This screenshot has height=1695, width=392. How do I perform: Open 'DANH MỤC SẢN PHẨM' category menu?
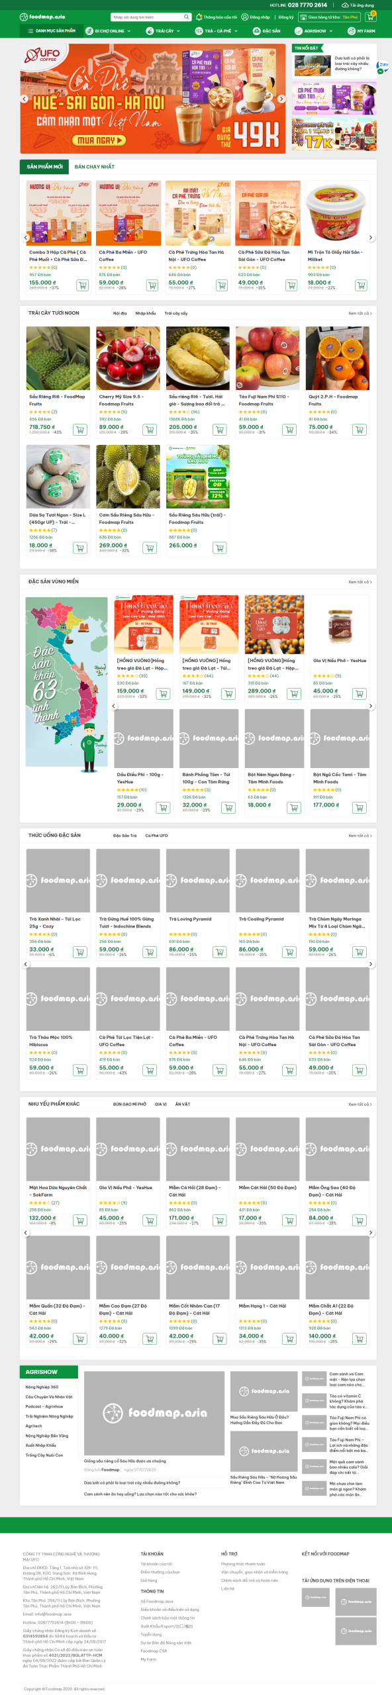(x=51, y=31)
